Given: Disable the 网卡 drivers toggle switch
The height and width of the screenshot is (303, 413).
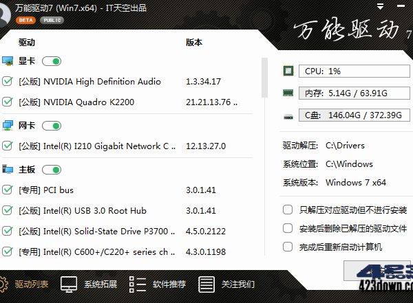Looking at the screenshot, I should (x=52, y=126).
